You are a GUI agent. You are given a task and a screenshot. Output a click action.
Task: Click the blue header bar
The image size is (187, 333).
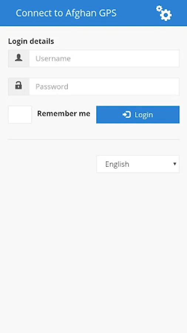coord(93,13)
